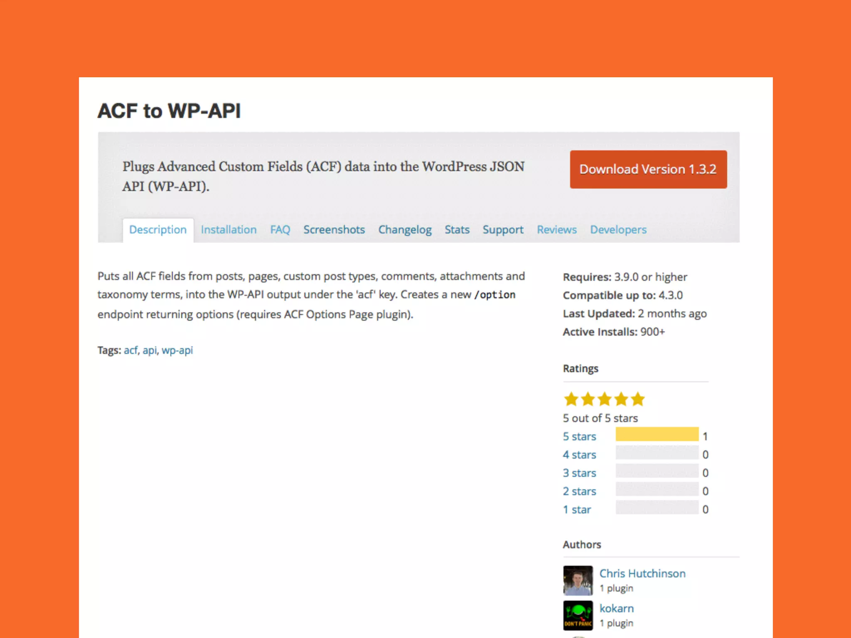Open the FAQ tab
The image size is (851, 638).
pos(280,230)
